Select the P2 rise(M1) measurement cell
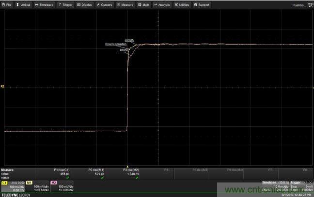314x197 pixels. tap(97, 173)
